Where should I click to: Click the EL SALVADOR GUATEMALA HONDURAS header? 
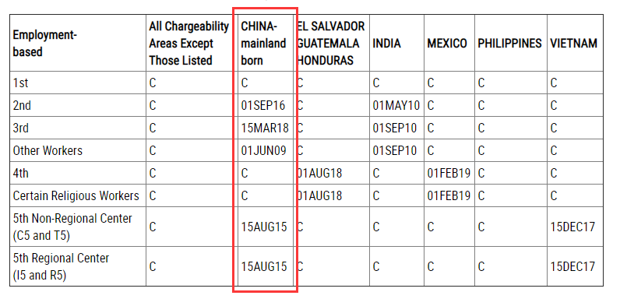(330, 44)
